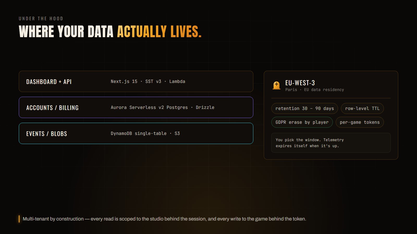Select the Accounts / Billing card

[x=136, y=107]
